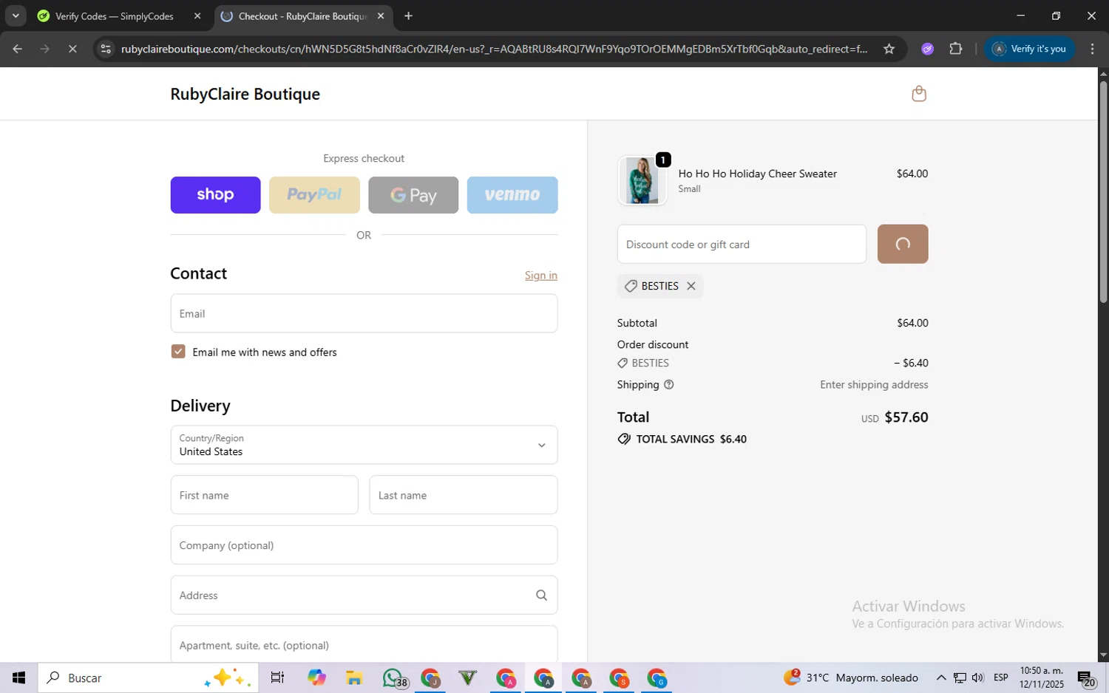Image resolution: width=1109 pixels, height=693 pixels.
Task: Remove the BESTIES discount tag
Action: [x=691, y=286]
